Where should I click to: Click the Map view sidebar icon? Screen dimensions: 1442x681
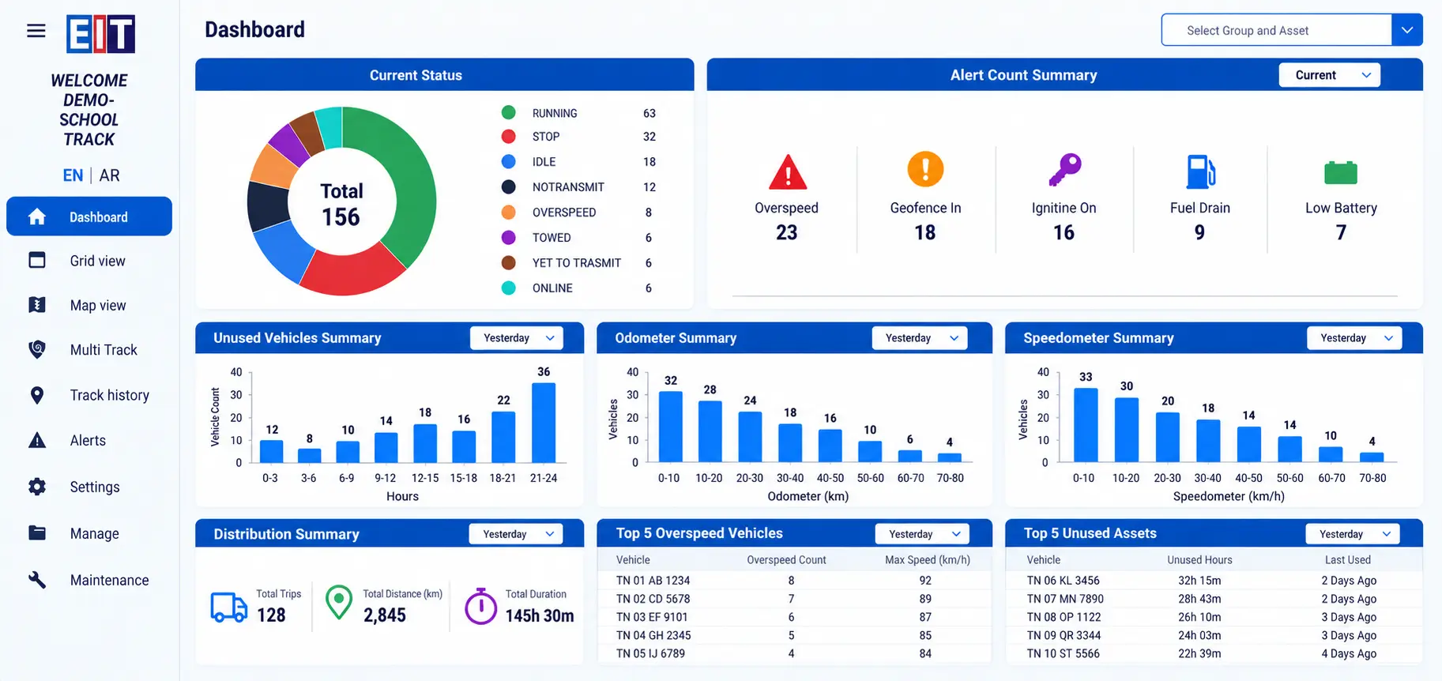37,305
